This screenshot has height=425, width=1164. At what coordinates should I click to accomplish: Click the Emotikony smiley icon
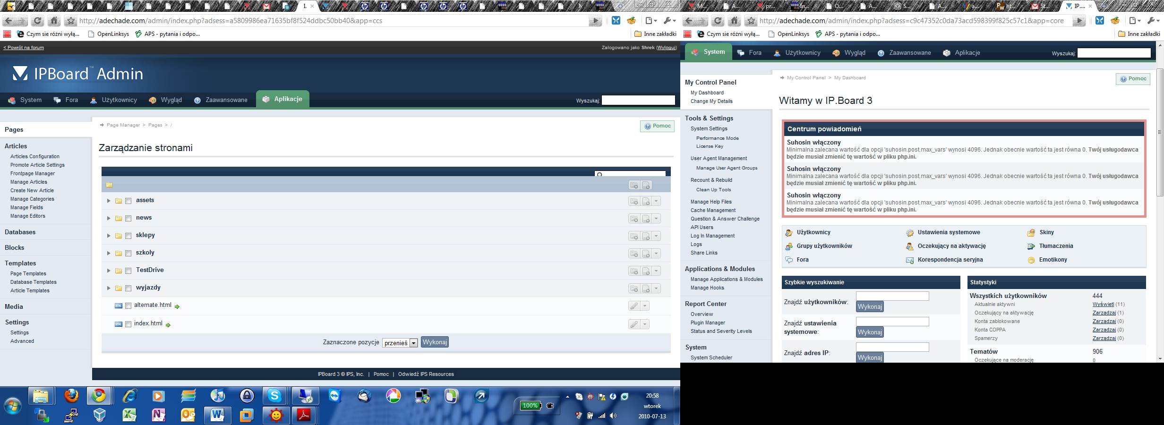pyautogui.click(x=1031, y=260)
